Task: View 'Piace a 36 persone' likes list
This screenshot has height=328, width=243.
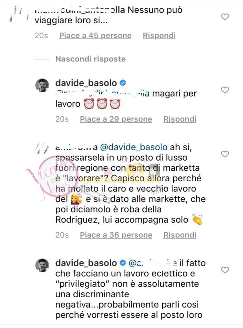Action: pos(116,235)
